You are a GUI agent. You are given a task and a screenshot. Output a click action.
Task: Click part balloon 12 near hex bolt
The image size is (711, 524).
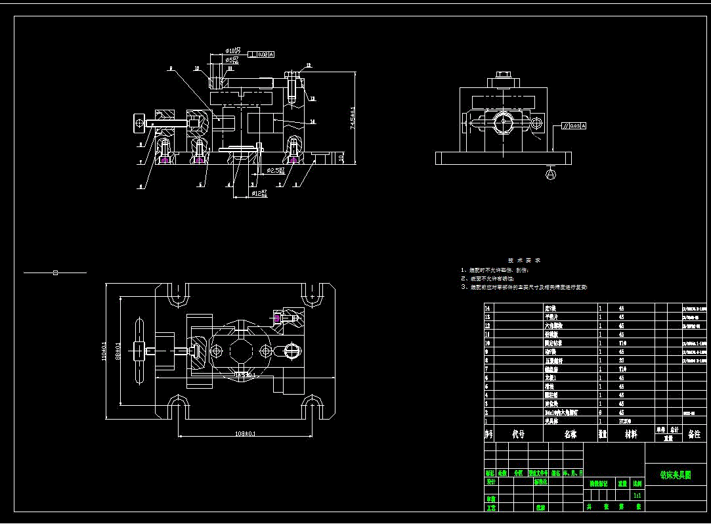(309, 65)
